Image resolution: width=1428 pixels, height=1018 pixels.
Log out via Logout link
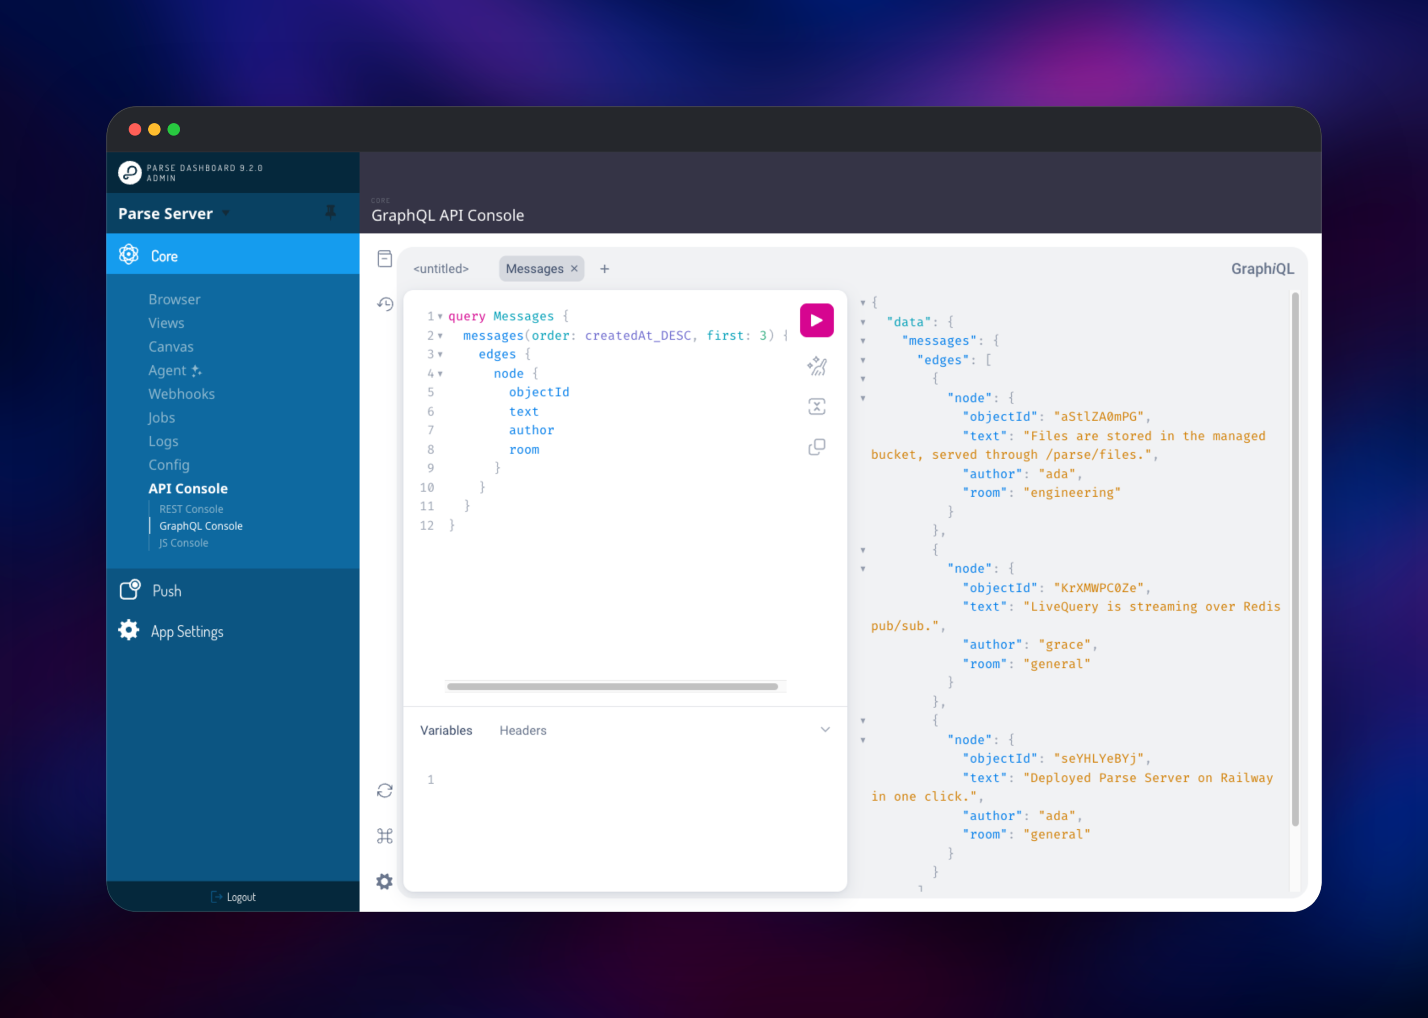click(x=241, y=897)
